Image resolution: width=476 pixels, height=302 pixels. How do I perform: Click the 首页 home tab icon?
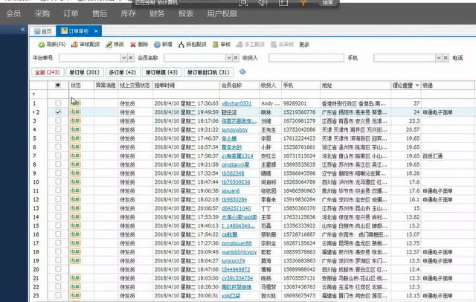pyautogui.click(x=37, y=31)
